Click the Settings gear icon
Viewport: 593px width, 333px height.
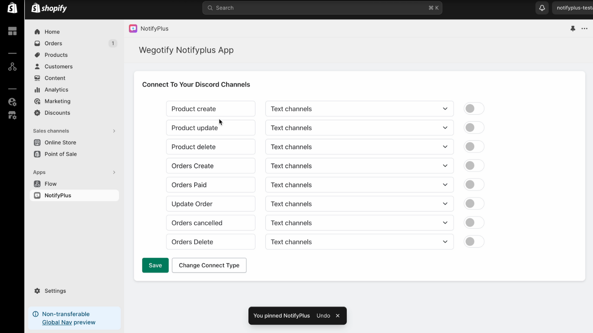click(x=37, y=291)
